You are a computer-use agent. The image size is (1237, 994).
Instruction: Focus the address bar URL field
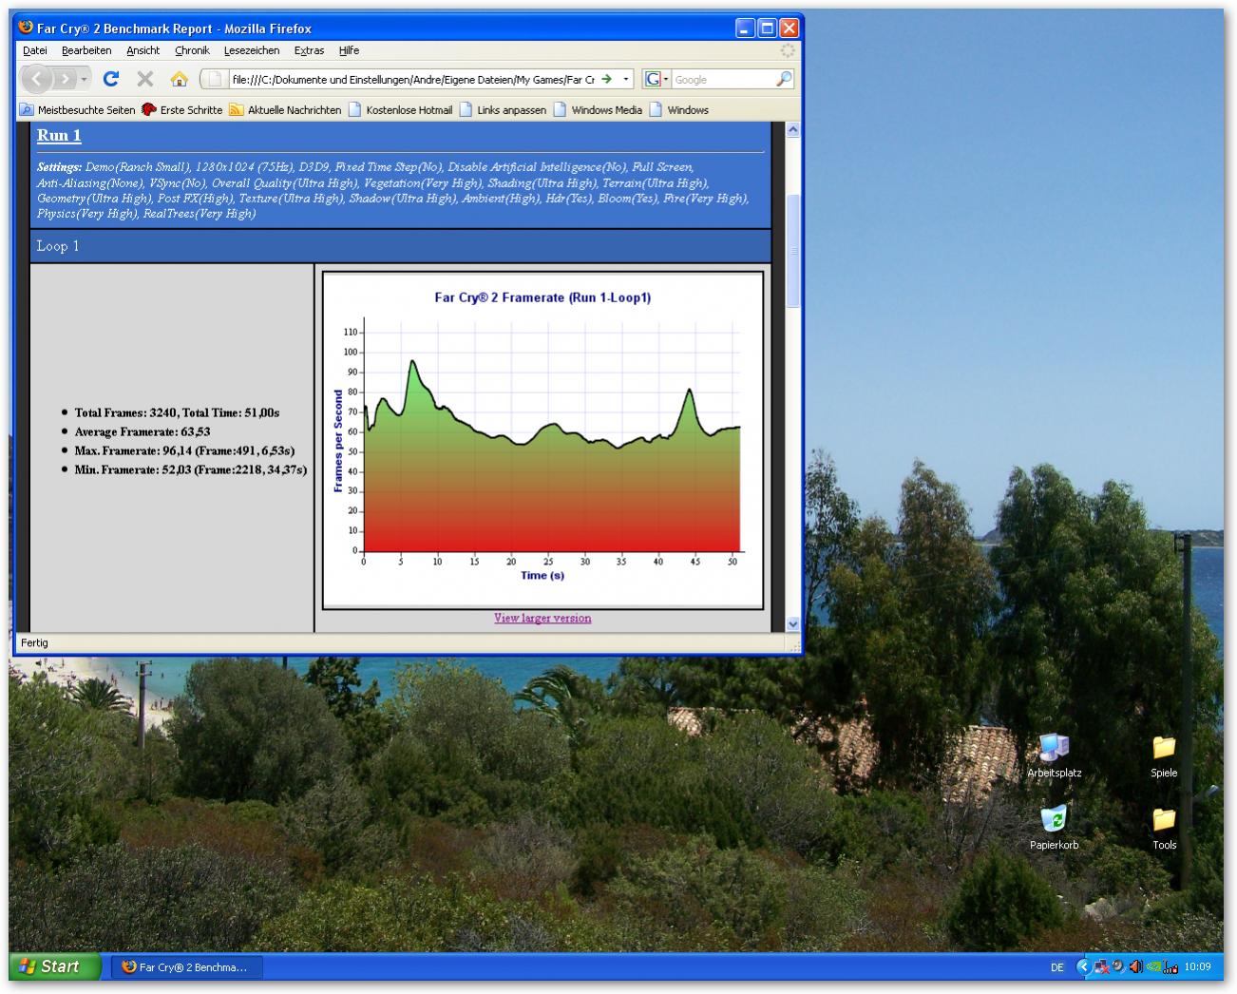[x=412, y=79]
